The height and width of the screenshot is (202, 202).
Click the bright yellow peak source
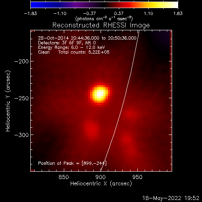coord(100,94)
